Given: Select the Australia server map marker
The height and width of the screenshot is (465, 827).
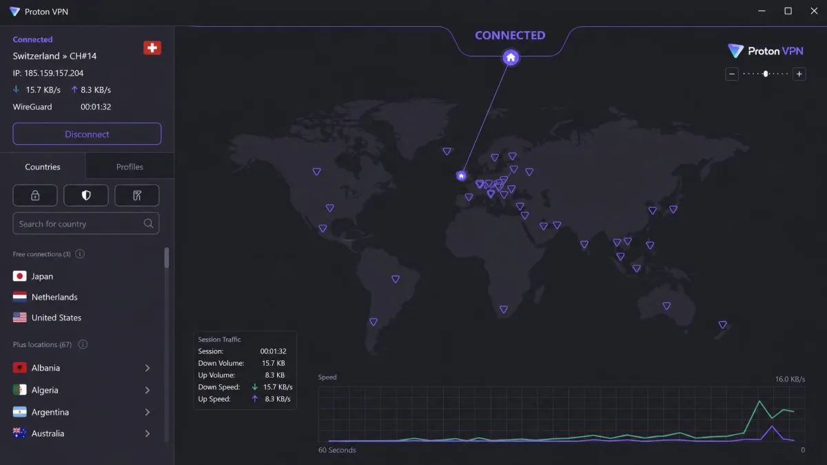Looking at the screenshot, I should pos(666,306).
